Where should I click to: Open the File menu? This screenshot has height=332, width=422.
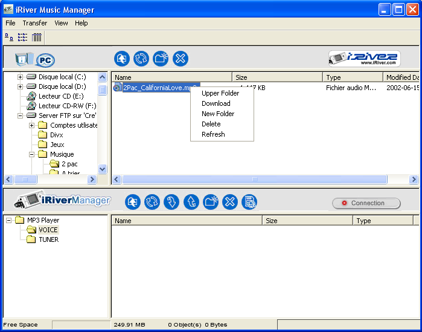pyautogui.click(x=10, y=23)
